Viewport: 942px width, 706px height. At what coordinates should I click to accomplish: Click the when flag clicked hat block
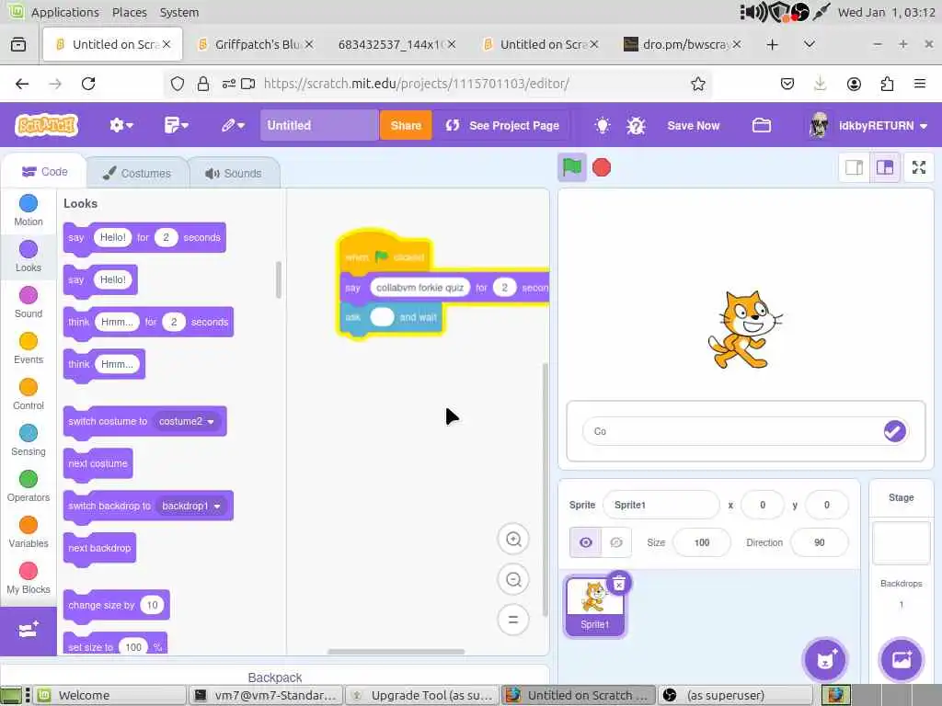(385, 253)
